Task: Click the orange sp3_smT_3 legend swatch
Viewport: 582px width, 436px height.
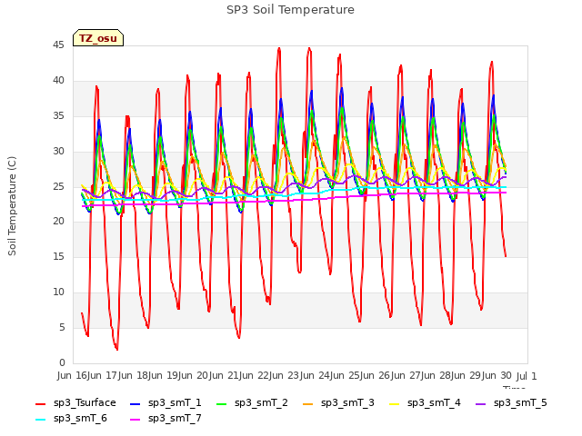Action: point(308,403)
